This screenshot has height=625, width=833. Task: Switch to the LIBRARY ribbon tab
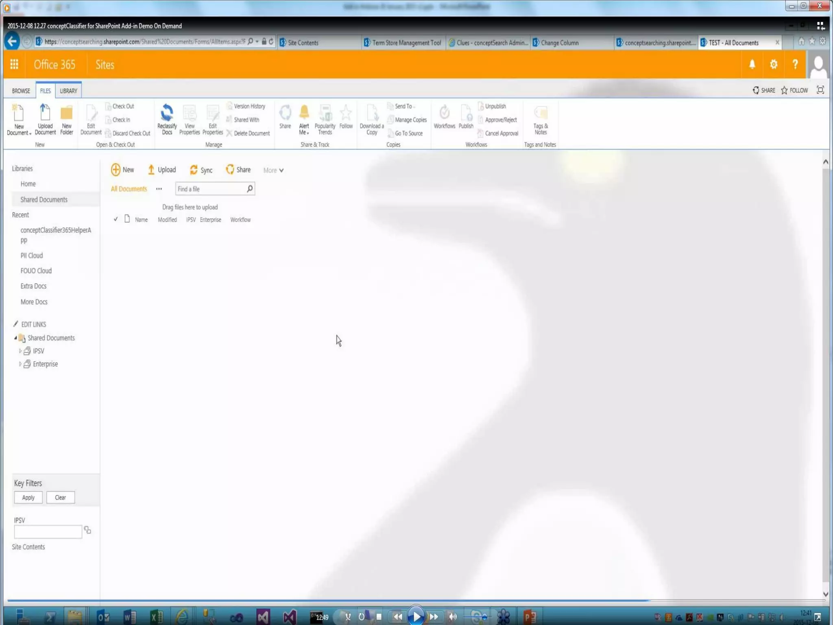(68, 91)
